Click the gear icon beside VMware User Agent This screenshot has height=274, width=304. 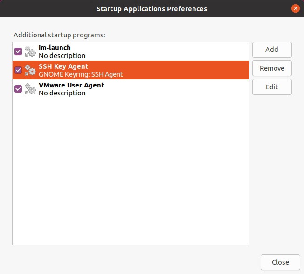pyautogui.click(x=30, y=89)
